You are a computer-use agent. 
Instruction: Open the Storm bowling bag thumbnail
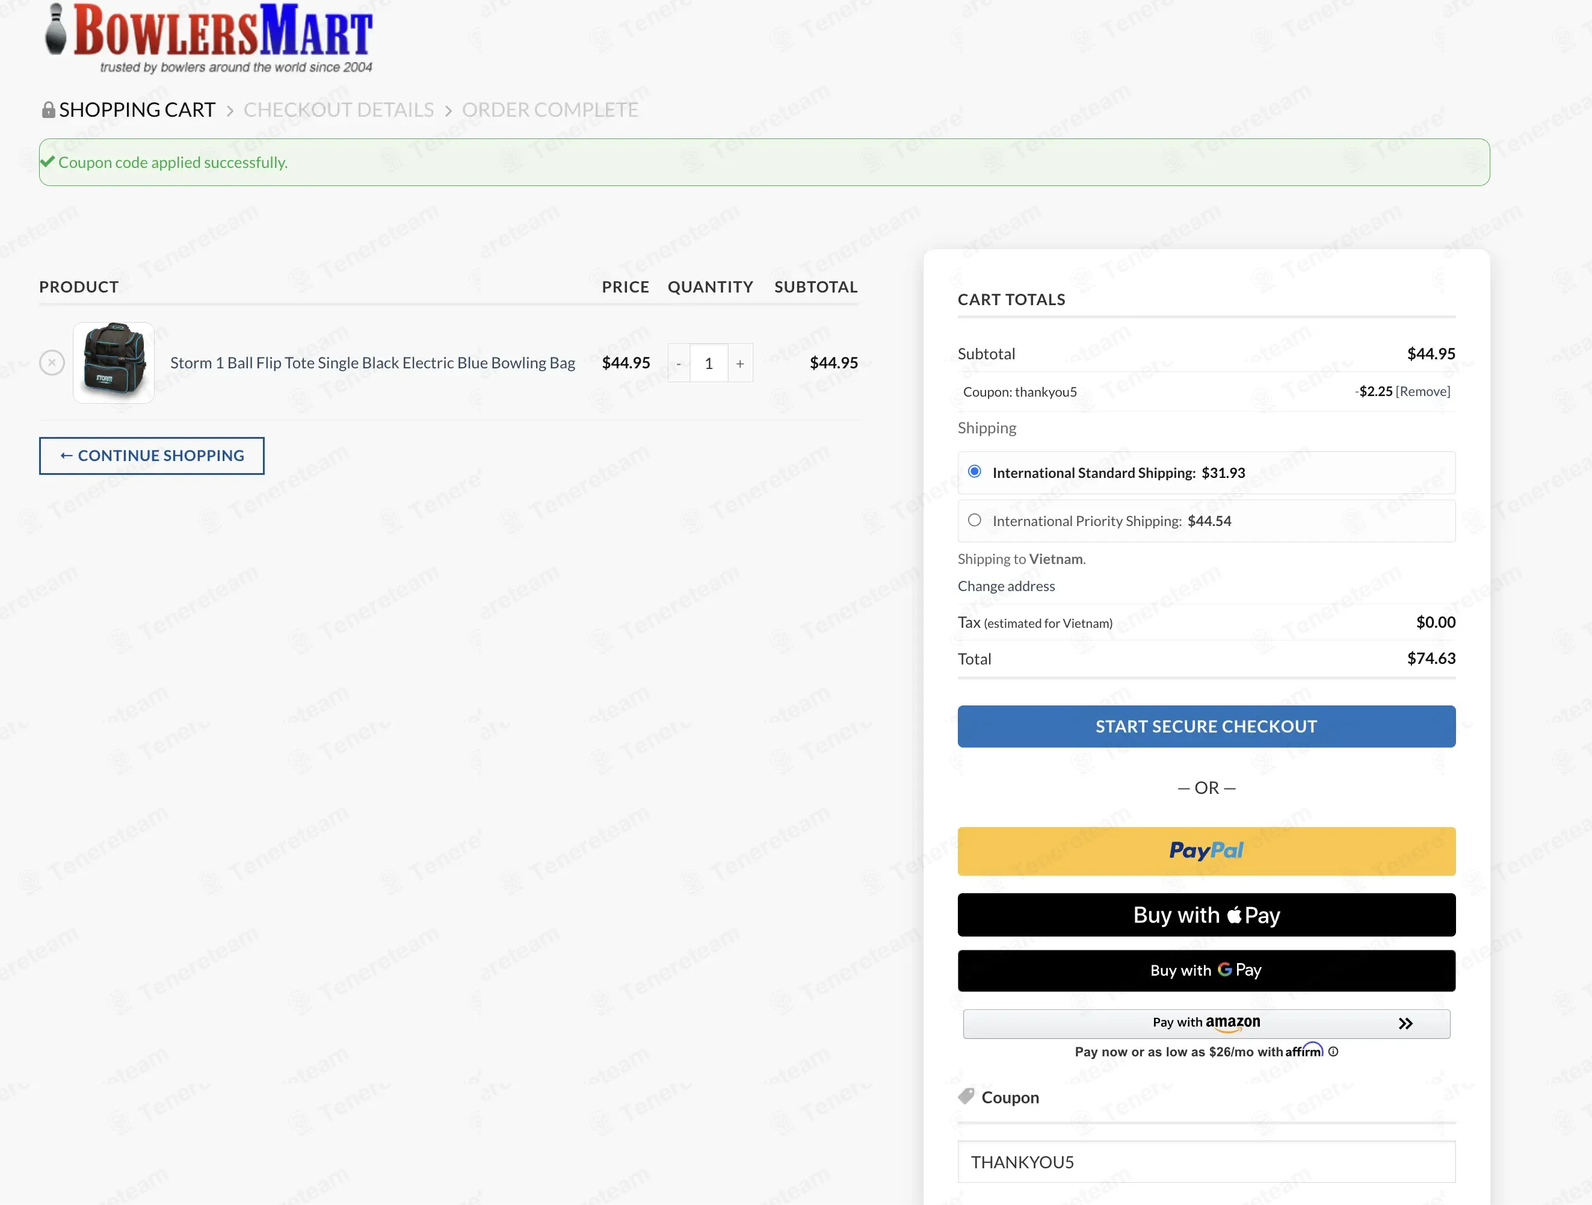pos(114,363)
